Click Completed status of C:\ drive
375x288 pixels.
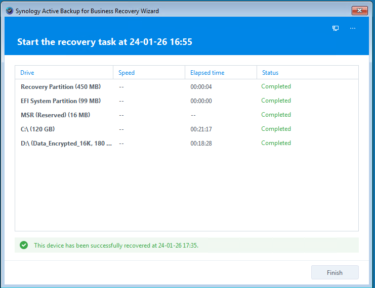click(276, 129)
